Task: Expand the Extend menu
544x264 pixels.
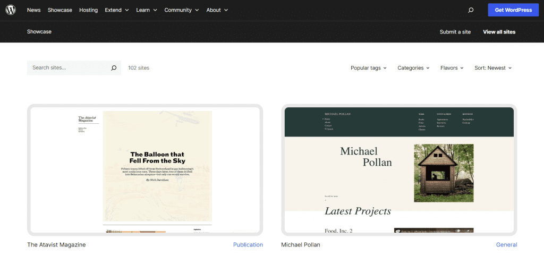Action: pos(117,10)
